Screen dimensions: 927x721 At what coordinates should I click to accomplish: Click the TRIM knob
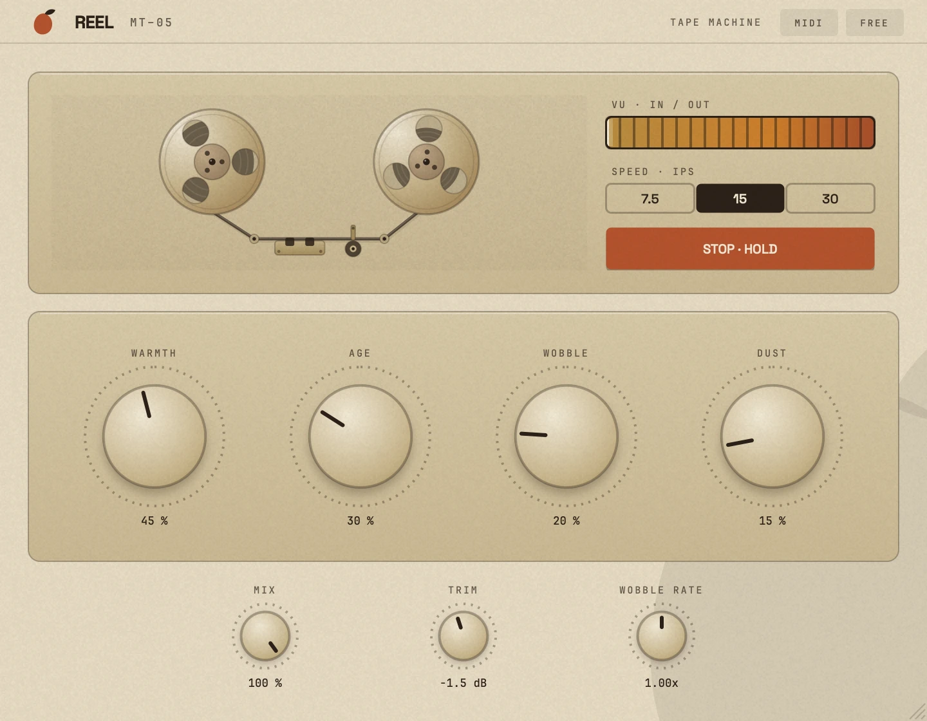(464, 636)
